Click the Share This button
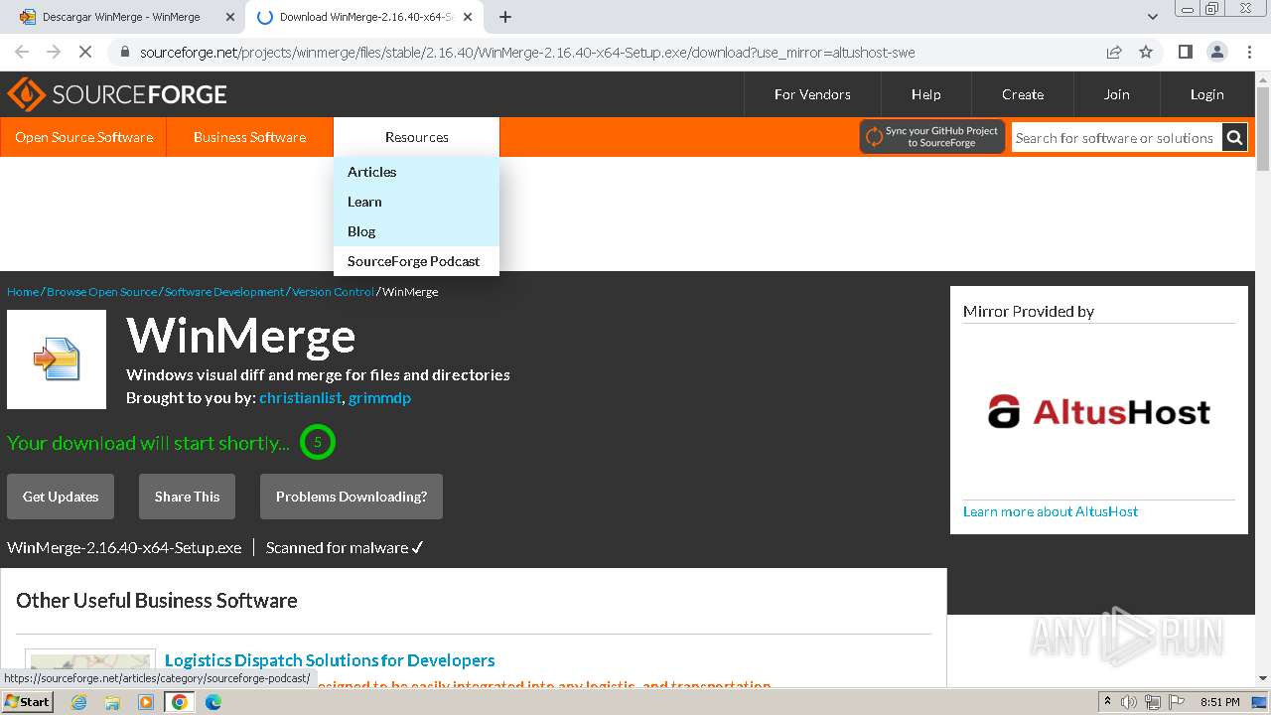The image size is (1271, 715). [x=187, y=497]
